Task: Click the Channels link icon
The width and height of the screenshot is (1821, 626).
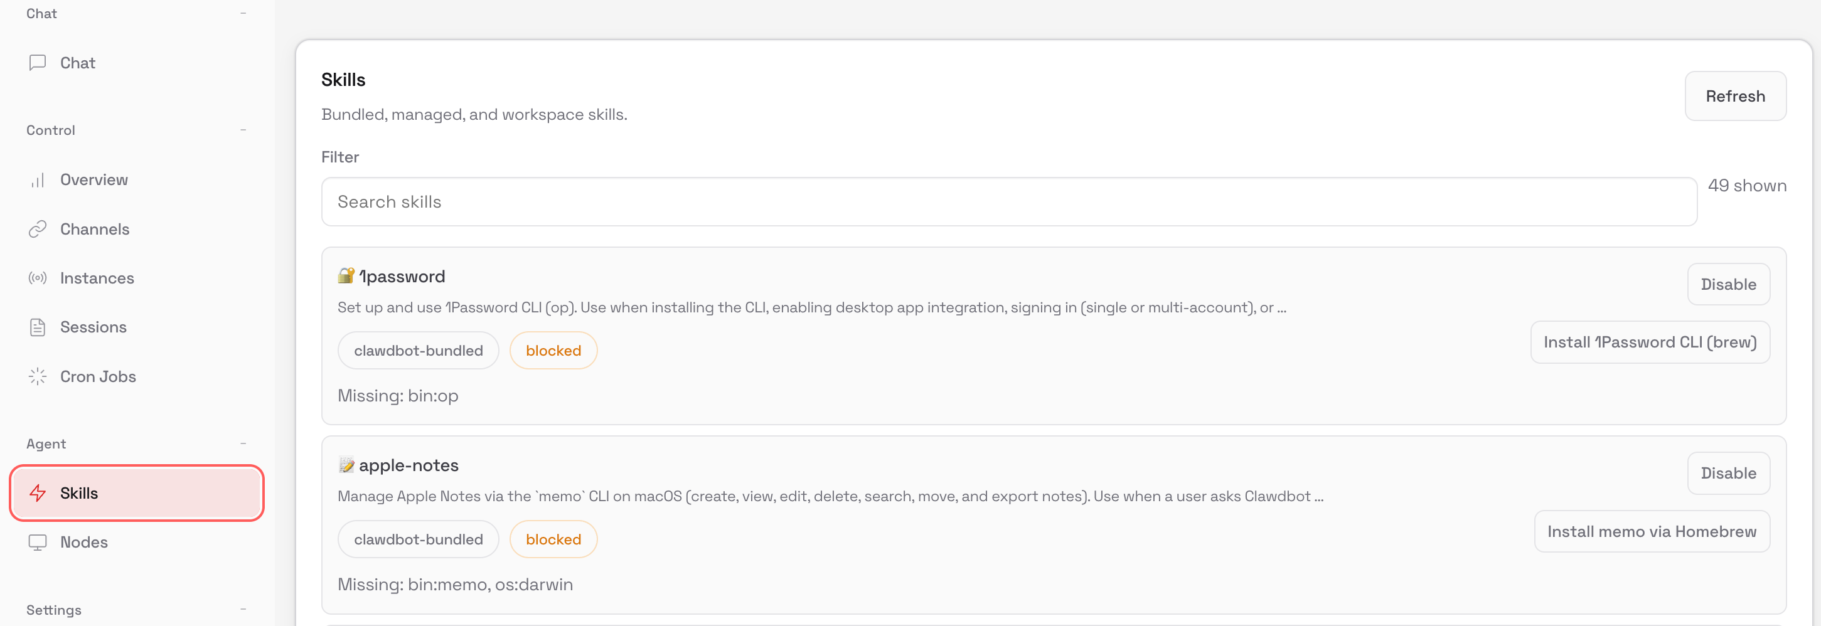Action: (38, 229)
